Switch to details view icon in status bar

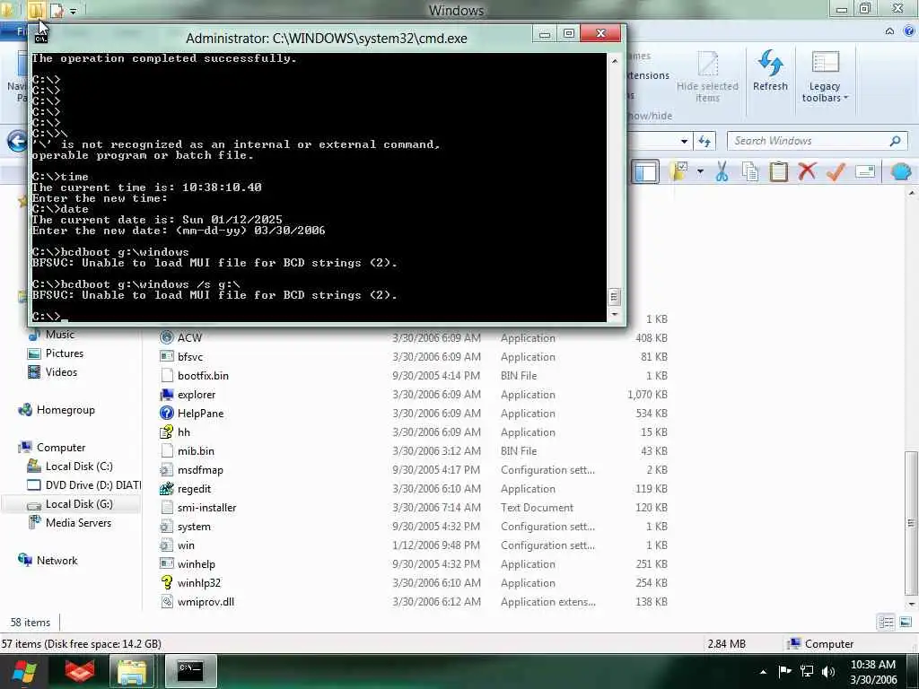[x=886, y=623]
